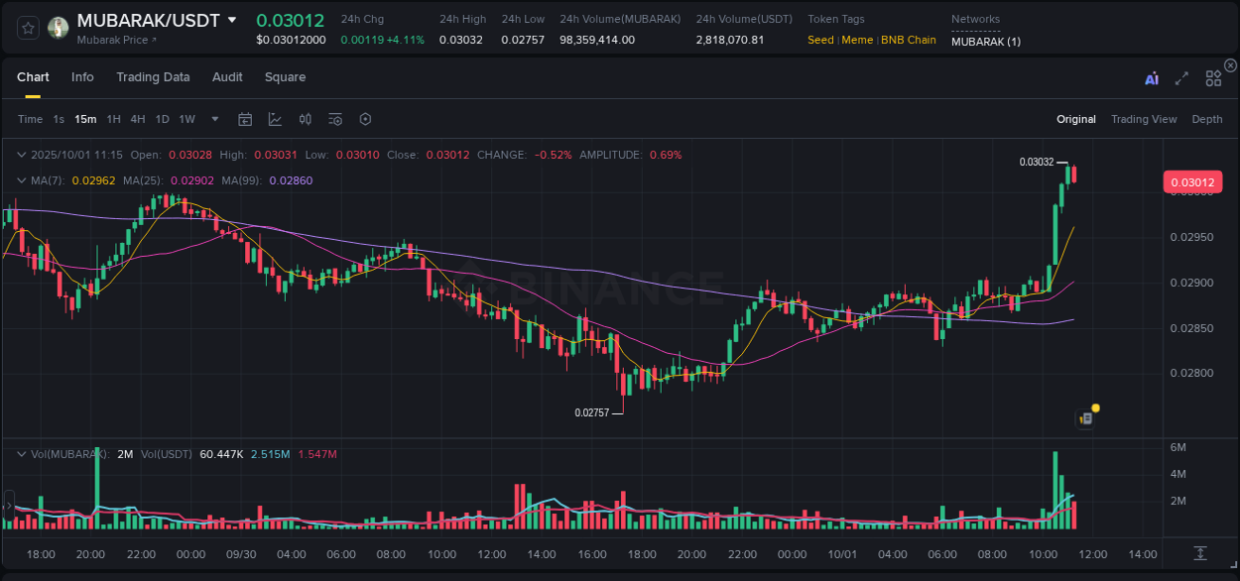The width and height of the screenshot is (1240, 581).
Task: Switch to the Trading Data tab
Action: (x=153, y=77)
